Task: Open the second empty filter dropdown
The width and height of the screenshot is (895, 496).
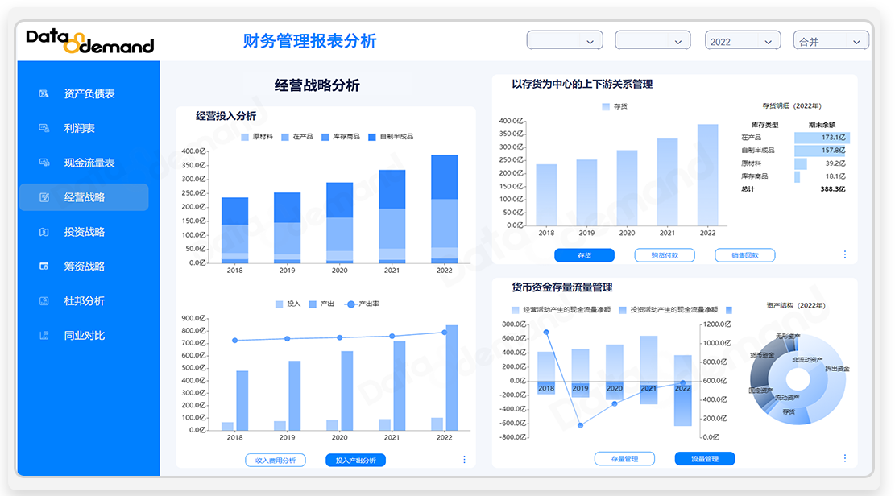Action: click(653, 40)
